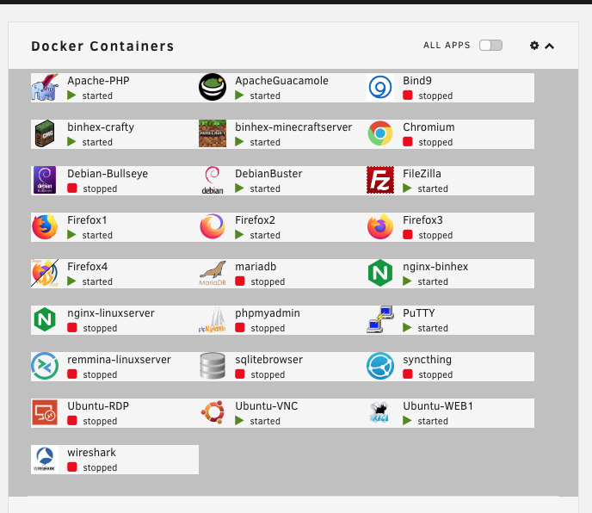This screenshot has width=592, height=513.
Task: Select the Ubuntu-VNC container icon
Action: pos(213,412)
